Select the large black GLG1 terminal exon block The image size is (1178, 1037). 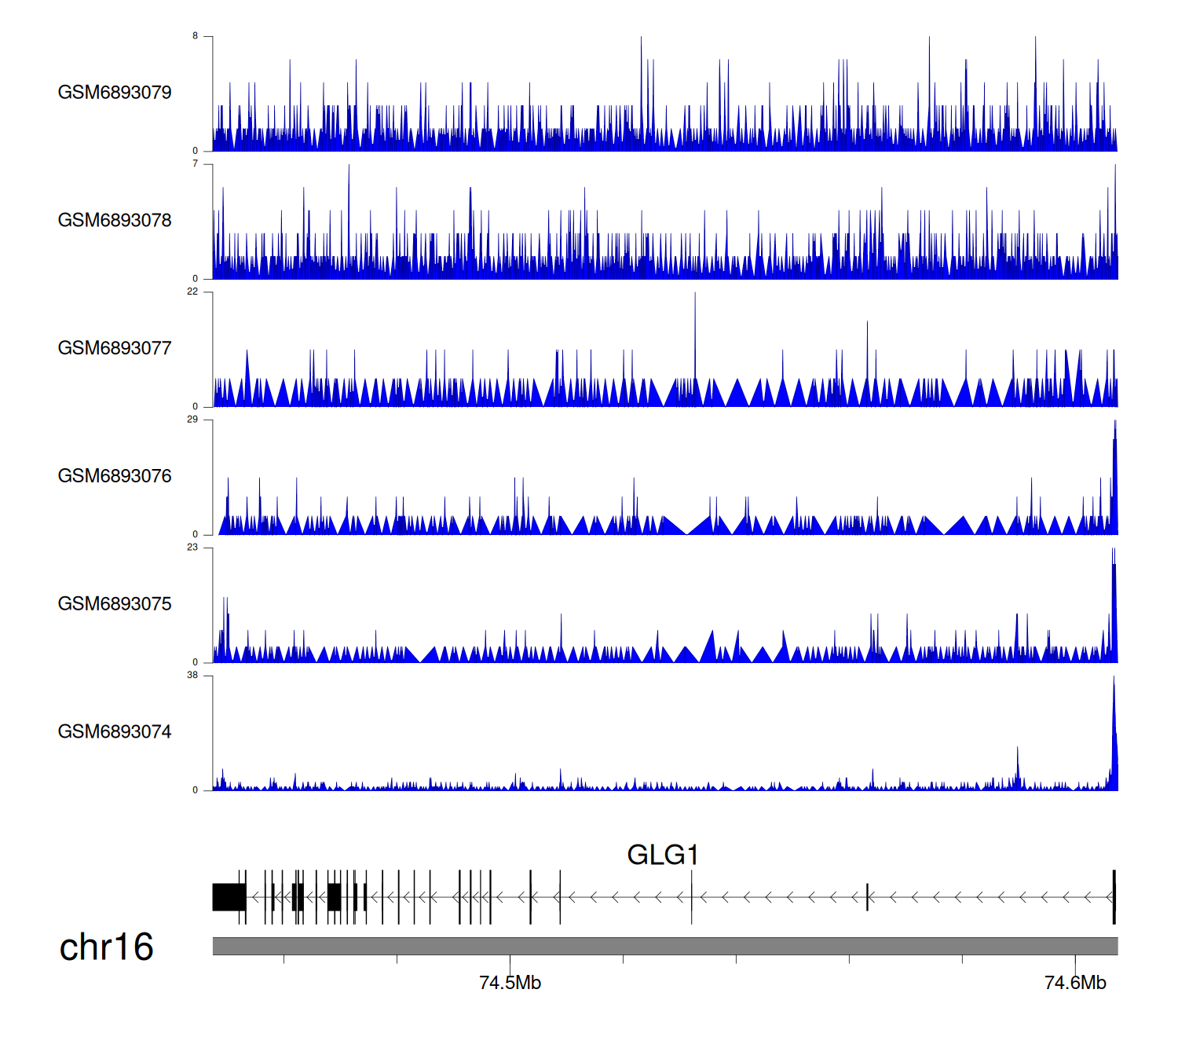click(229, 897)
